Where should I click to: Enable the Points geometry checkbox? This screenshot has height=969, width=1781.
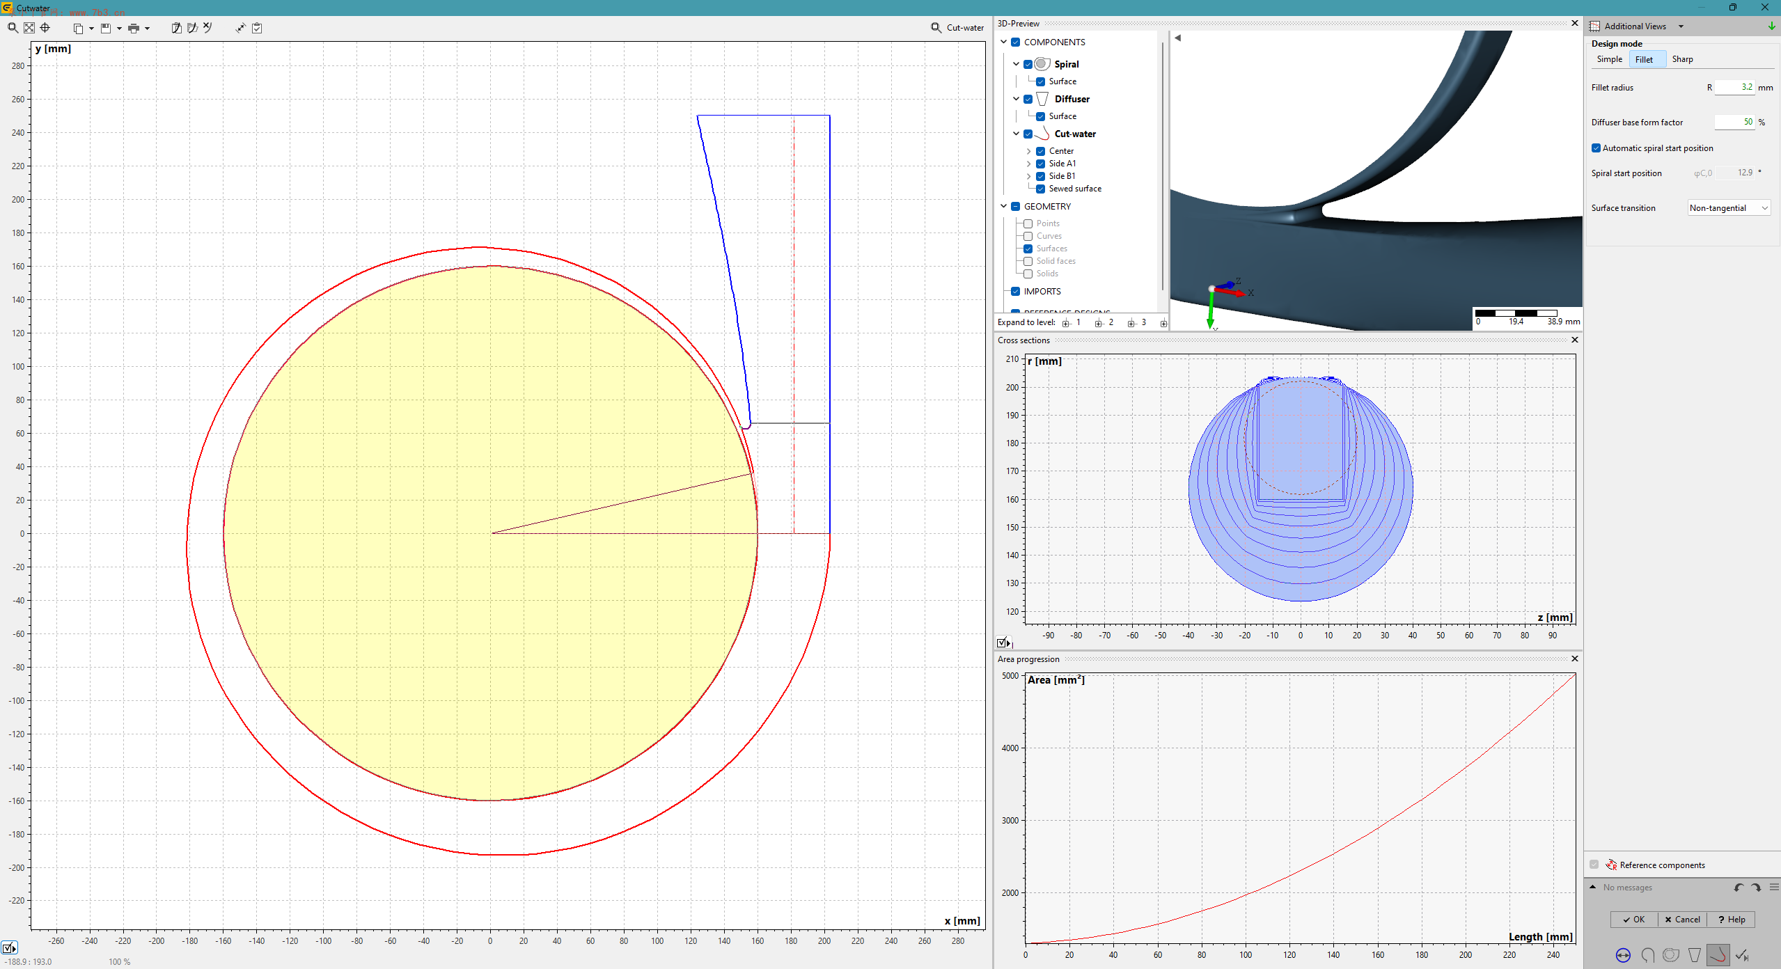[x=1028, y=223]
